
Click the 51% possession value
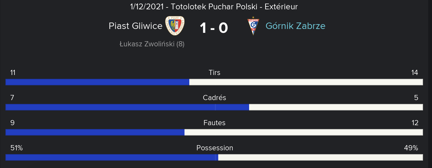16,148
